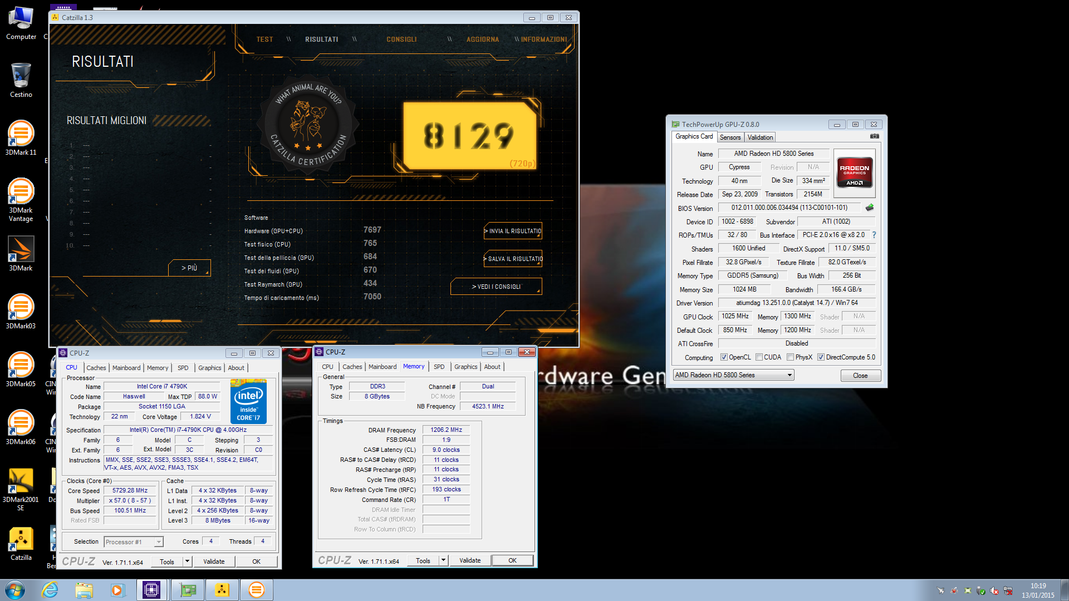Click the BIOS Version field in GPU-Z
The height and width of the screenshot is (601, 1069).
(x=790, y=208)
